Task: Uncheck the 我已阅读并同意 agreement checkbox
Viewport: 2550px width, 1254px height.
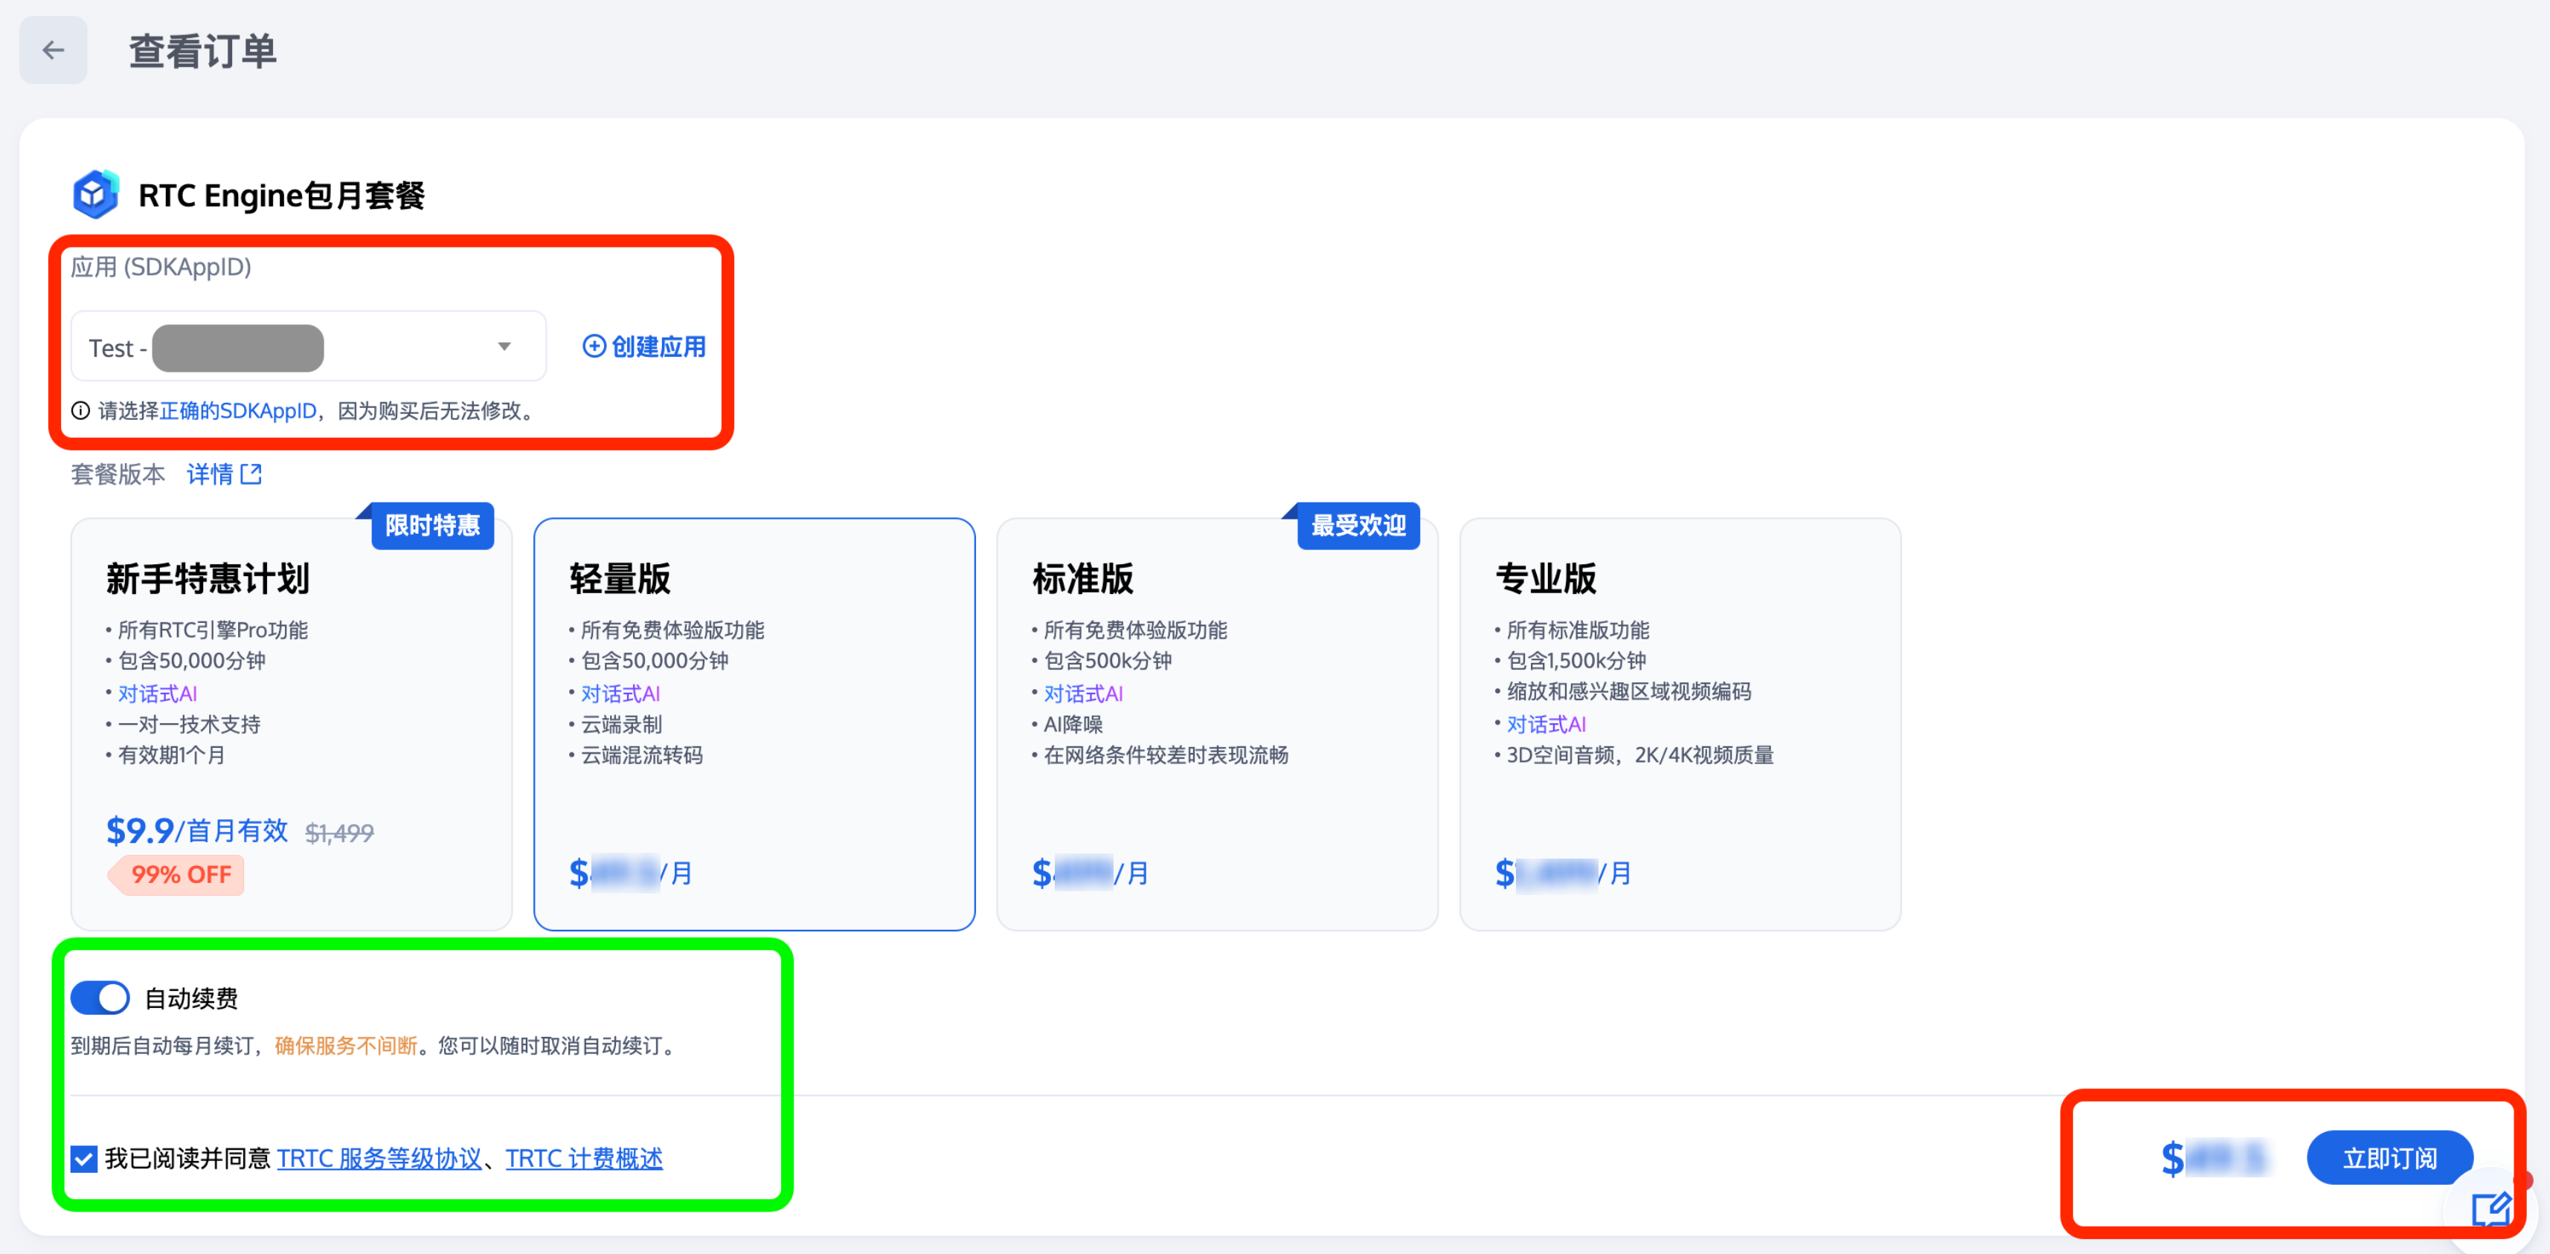Action: (x=84, y=1158)
